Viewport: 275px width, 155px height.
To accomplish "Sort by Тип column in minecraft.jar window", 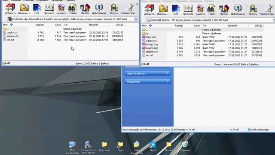I will coord(214,26).
